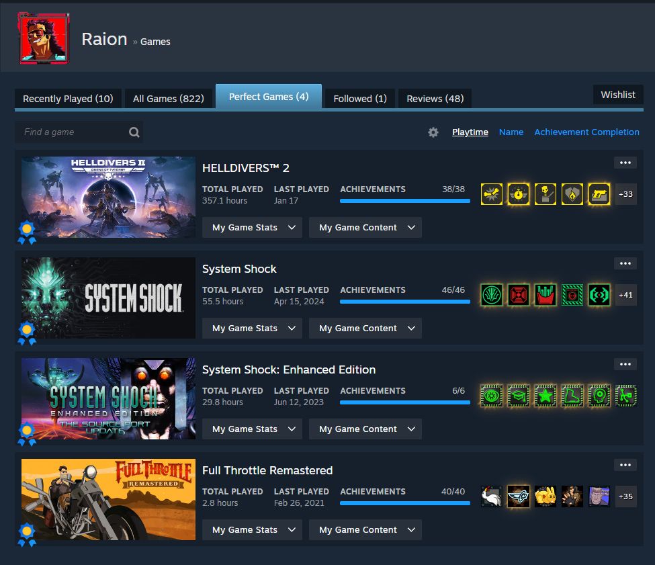
Task: Open System Shock: Enhanced Edition cover thumbnail
Action: [108, 398]
